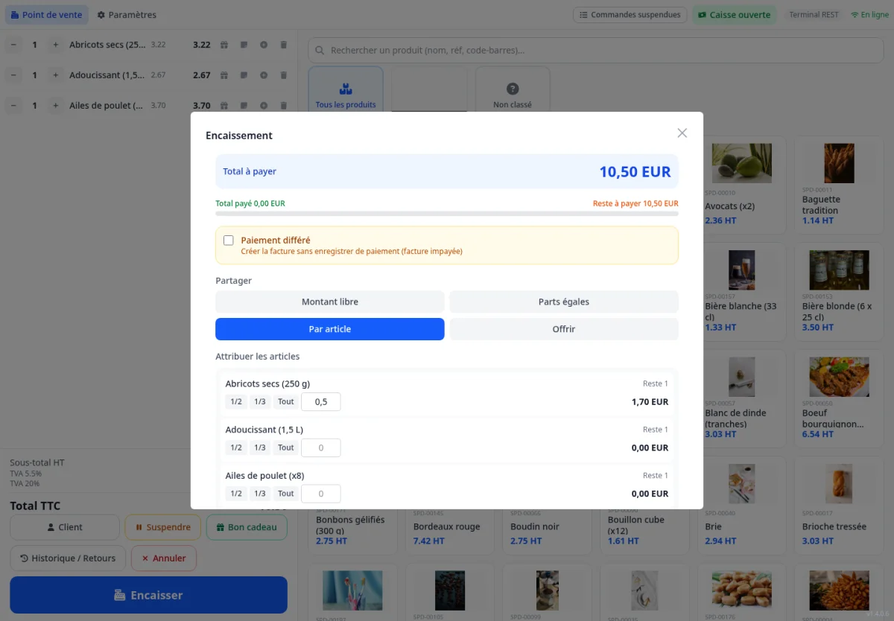Click the plus-circle icon on Ailes de poulet cart line
894x621 pixels.
(264, 106)
